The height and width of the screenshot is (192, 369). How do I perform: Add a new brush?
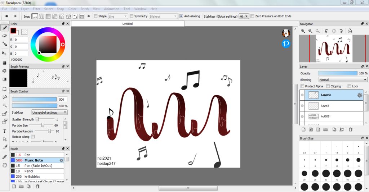click(14, 186)
